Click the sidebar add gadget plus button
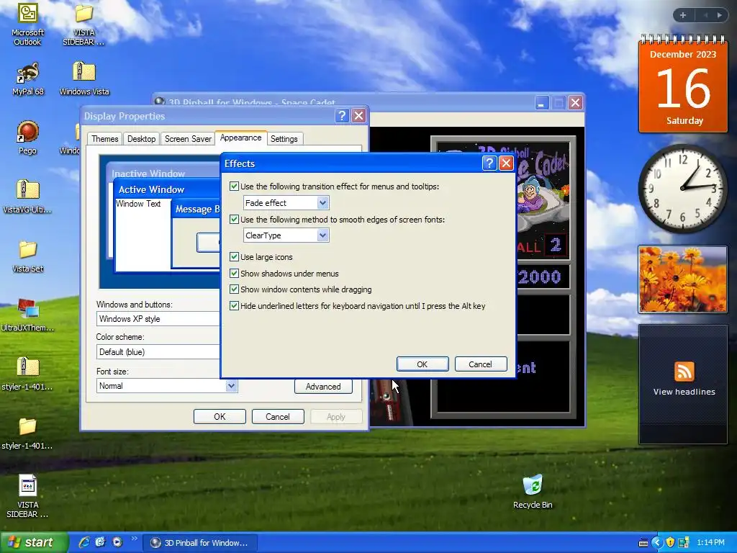This screenshot has width=737, height=553. click(x=683, y=15)
